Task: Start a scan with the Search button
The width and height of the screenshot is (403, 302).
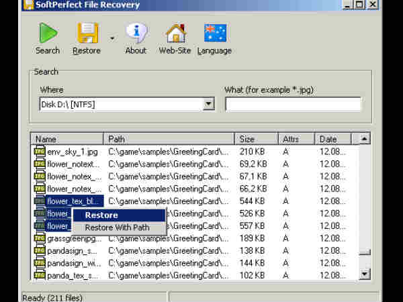Action: tap(48, 38)
